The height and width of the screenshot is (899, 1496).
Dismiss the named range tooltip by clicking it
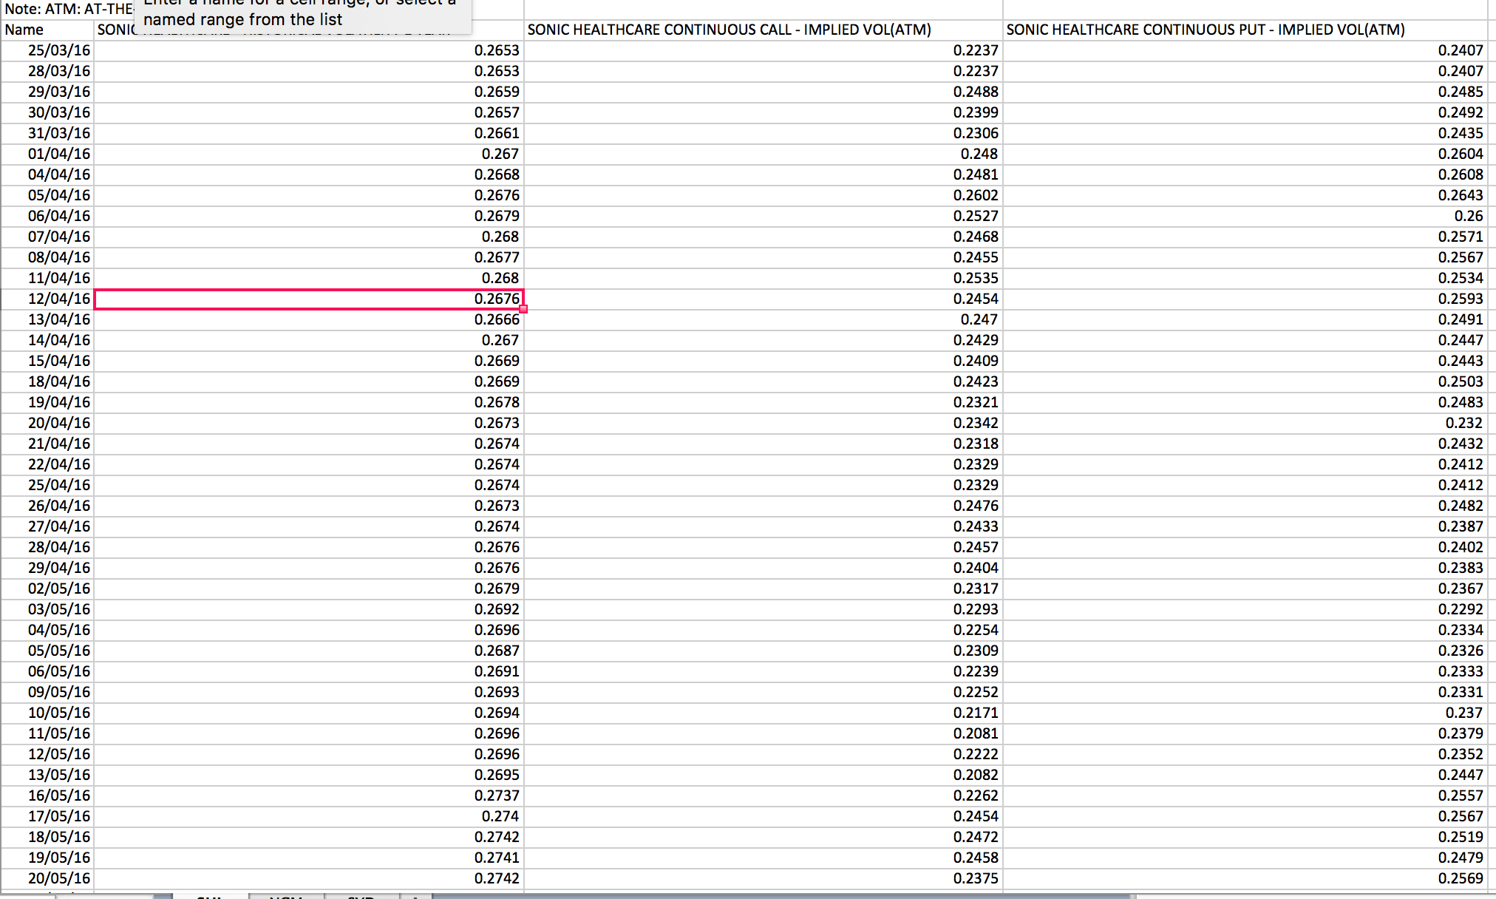point(303,13)
